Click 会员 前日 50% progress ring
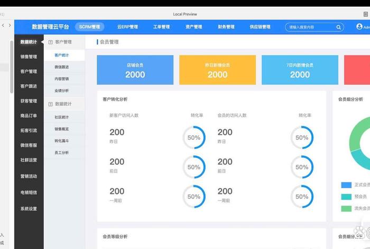Viewport: 370px width, 249px height. (302, 167)
